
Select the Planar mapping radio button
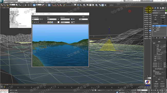pyautogui.click(x=156, y=45)
